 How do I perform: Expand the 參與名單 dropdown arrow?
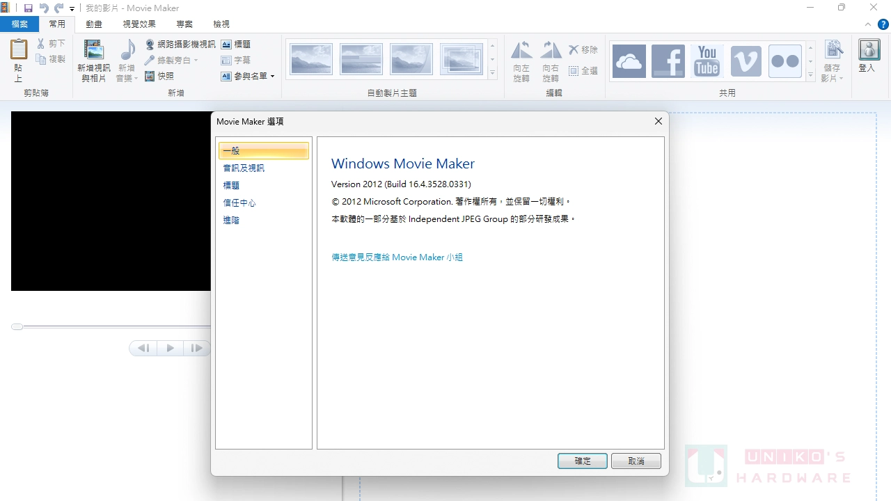[272, 77]
